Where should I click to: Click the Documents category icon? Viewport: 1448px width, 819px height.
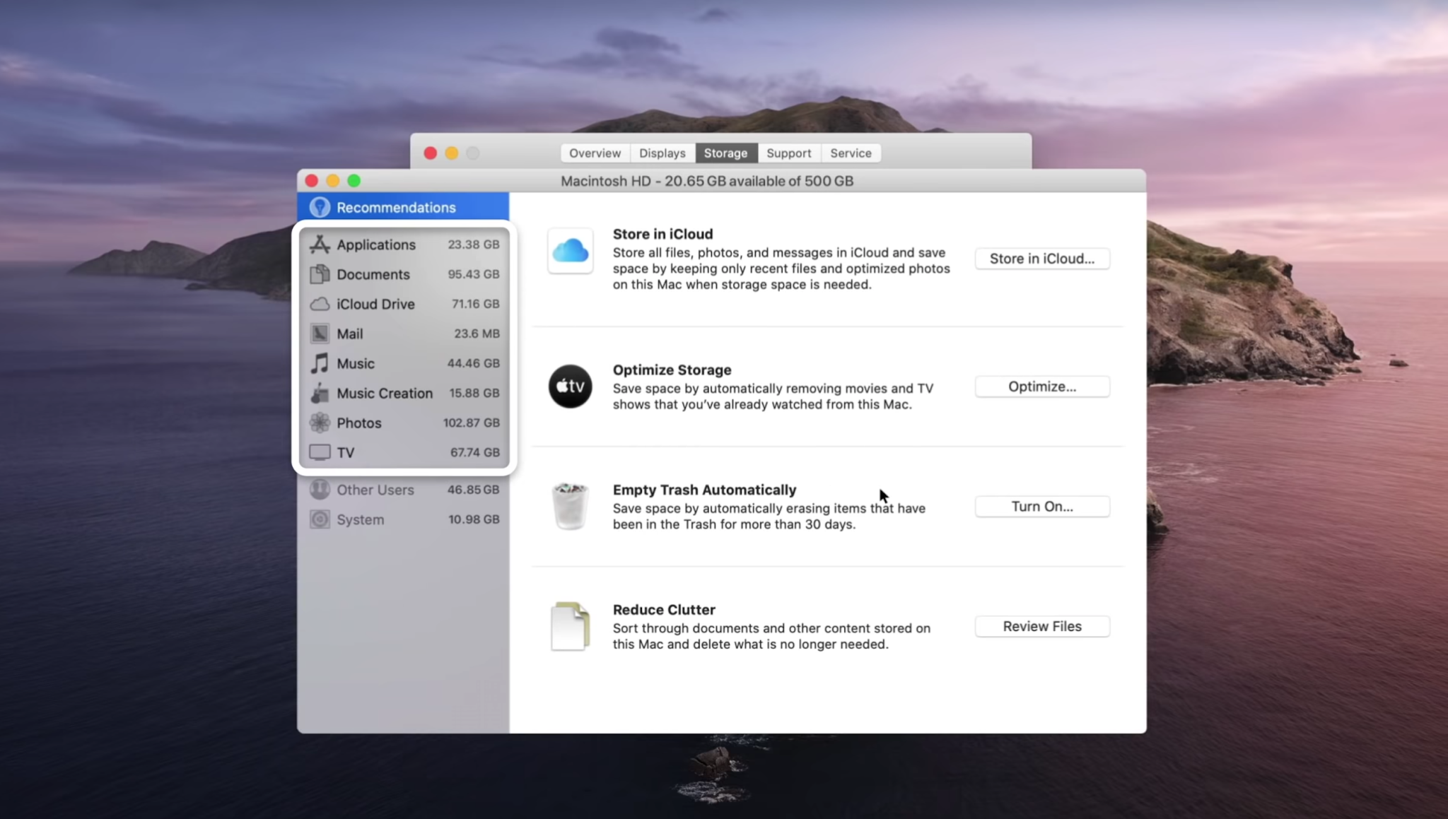pos(320,274)
